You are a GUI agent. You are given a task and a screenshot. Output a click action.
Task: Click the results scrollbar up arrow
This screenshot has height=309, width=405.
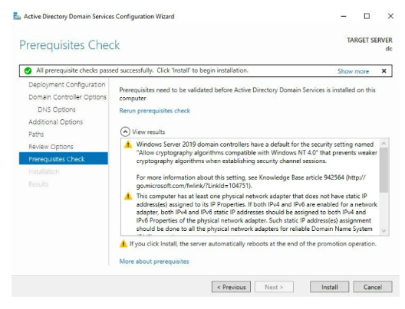(x=384, y=143)
